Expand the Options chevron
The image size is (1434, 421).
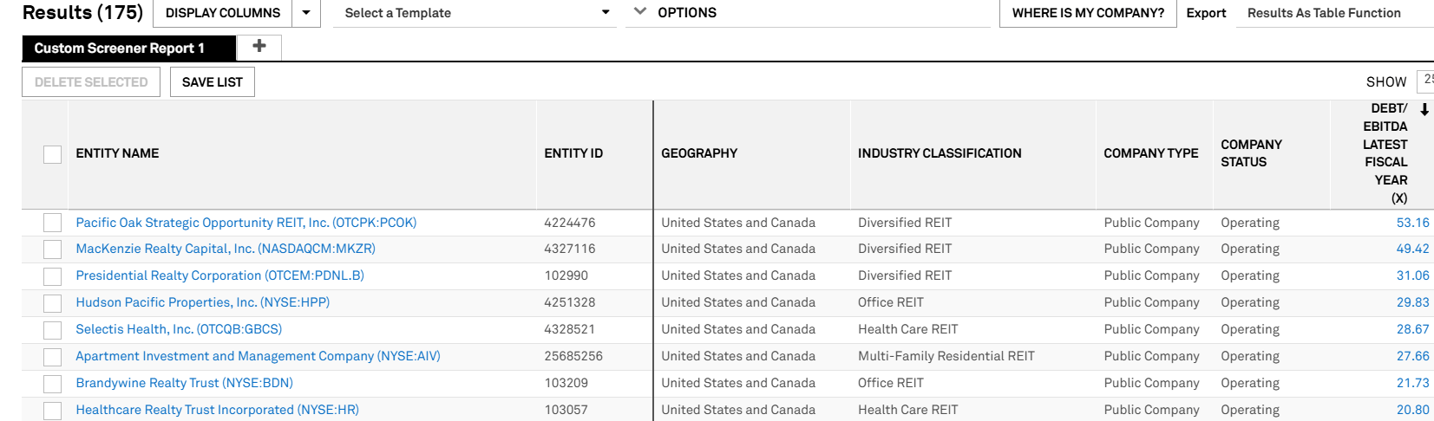click(x=640, y=12)
